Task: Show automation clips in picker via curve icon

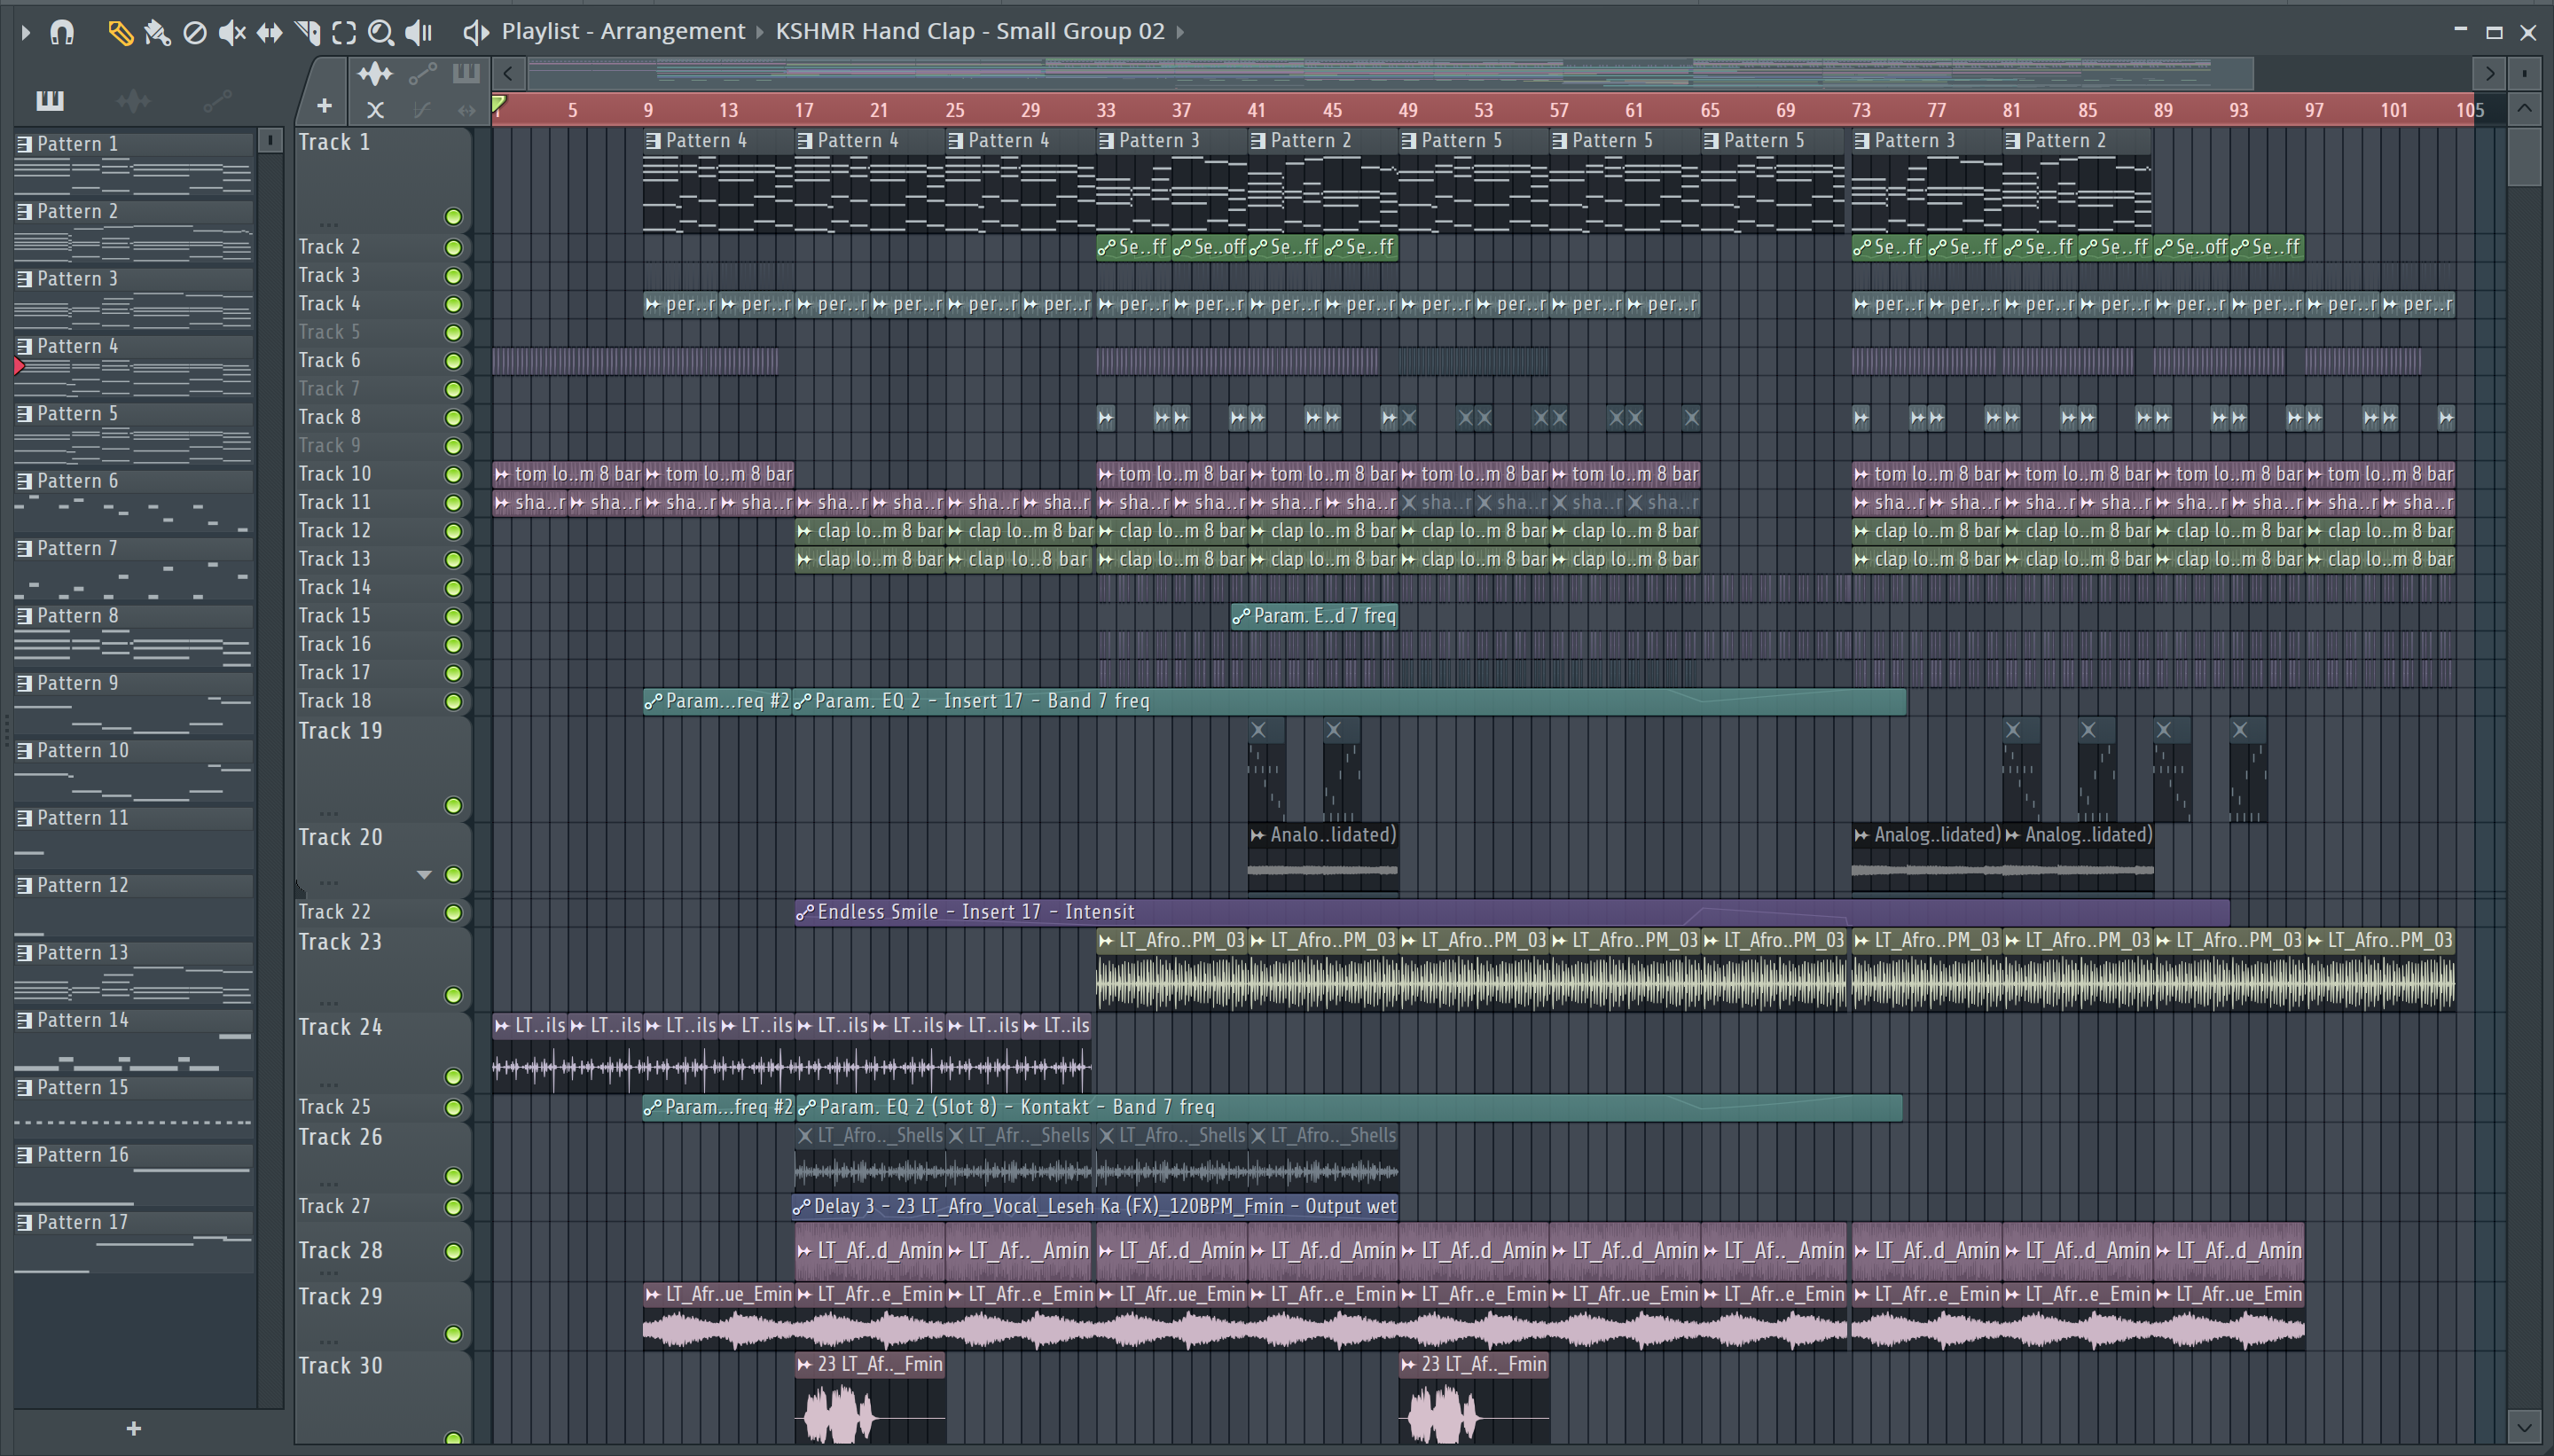Action: pyautogui.click(x=217, y=100)
